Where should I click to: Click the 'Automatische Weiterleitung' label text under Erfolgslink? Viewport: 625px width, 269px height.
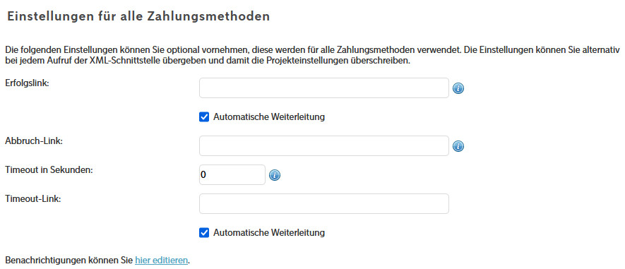tap(269, 117)
